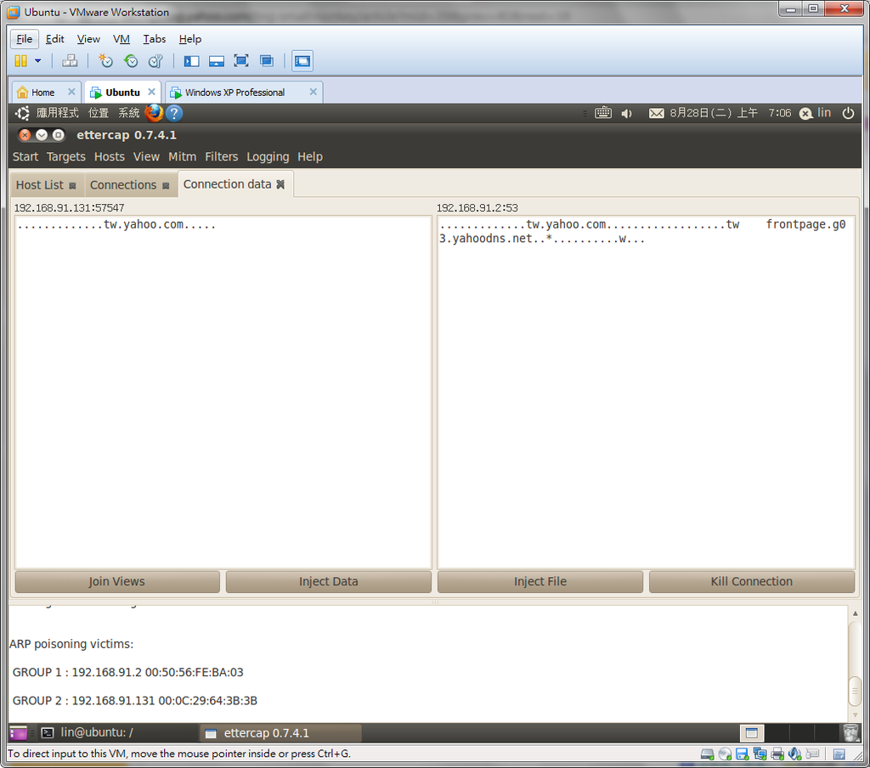Click the Kill Connection button
Viewport: 870px width, 768px height.
[x=751, y=582]
